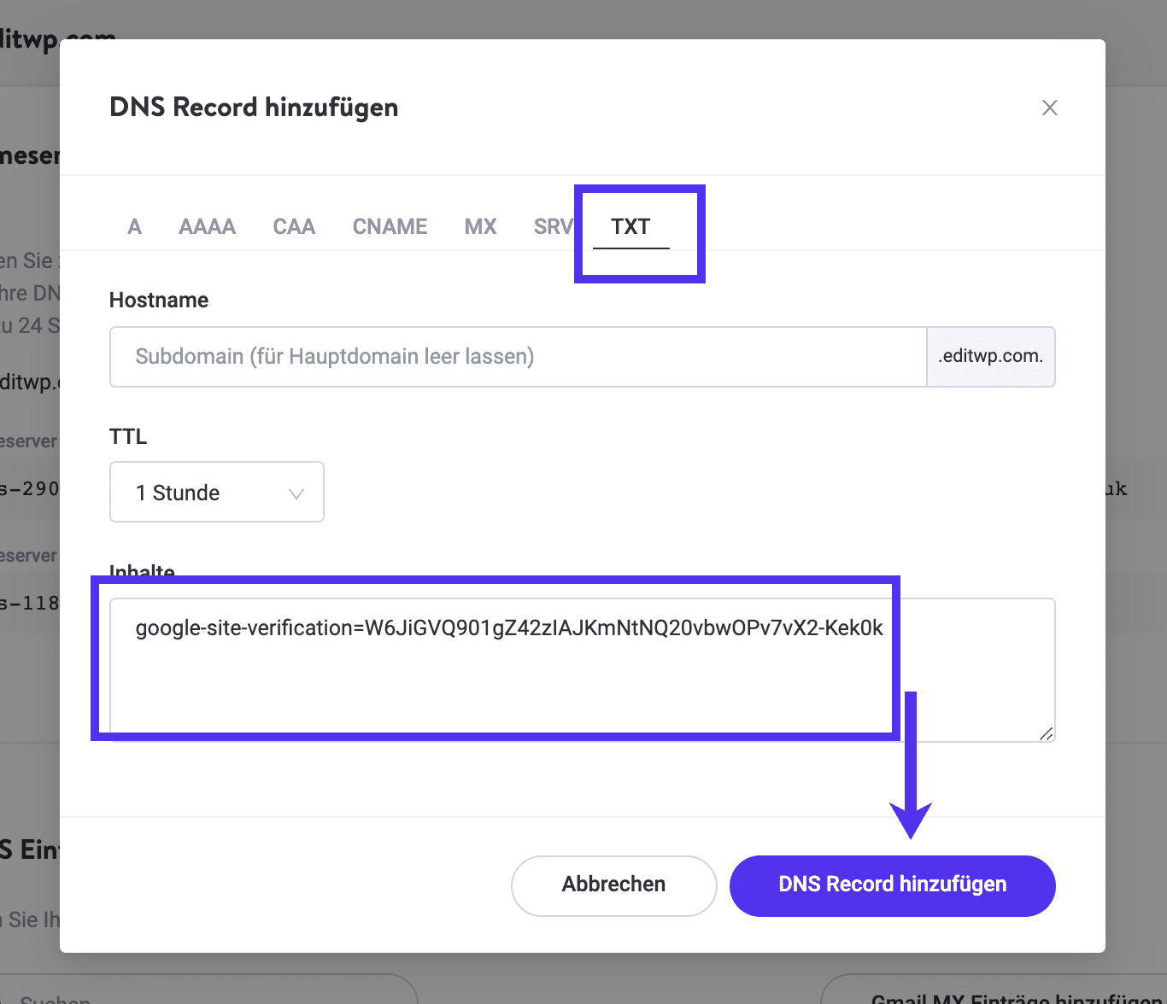Switch to the CNAME record tab

pyautogui.click(x=390, y=226)
